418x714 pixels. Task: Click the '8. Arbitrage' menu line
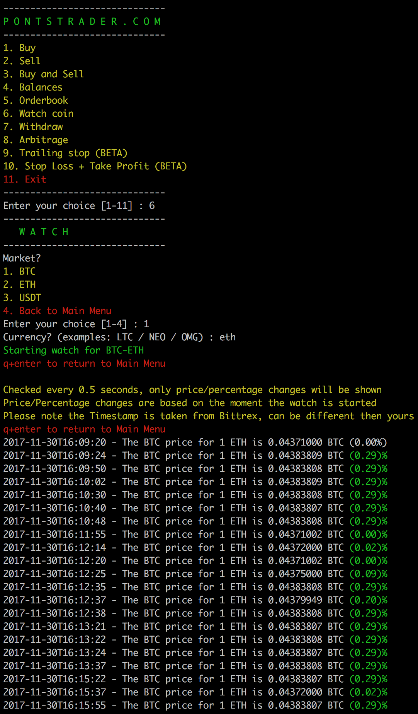click(x=36, y=140)
